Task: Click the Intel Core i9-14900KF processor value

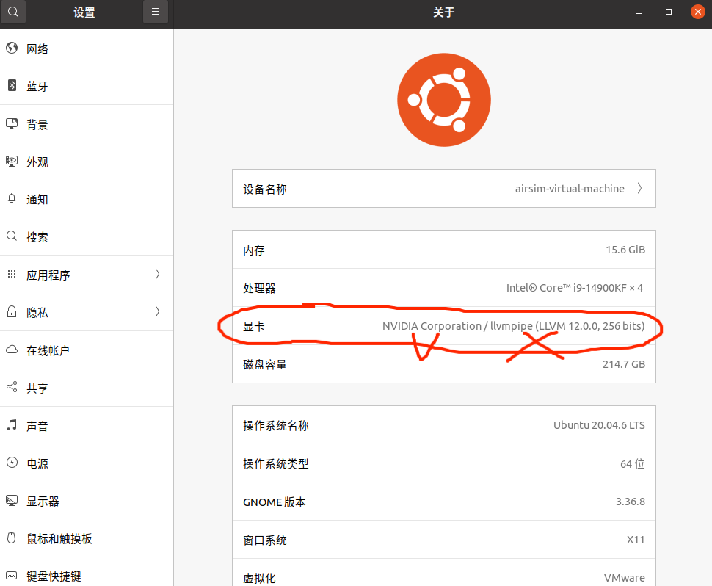Action: 575,288
